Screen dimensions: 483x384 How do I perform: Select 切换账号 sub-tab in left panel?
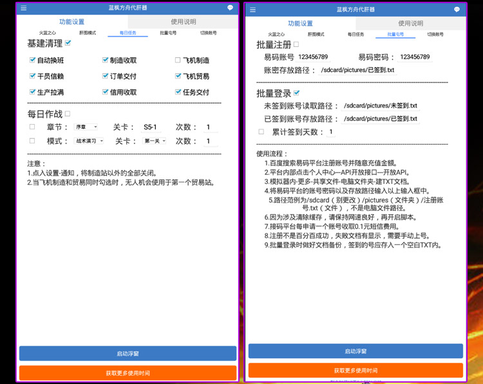pos(208,33)
